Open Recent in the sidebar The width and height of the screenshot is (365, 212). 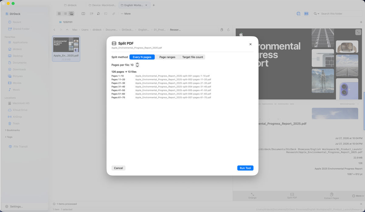pos(17,22)
